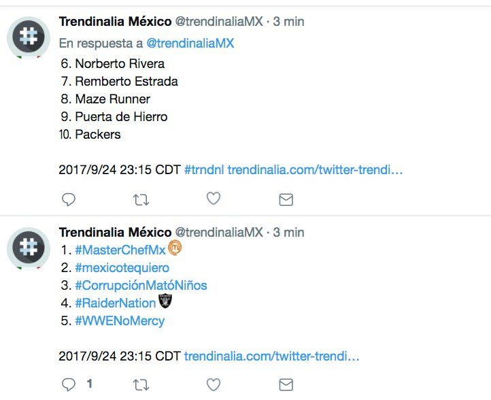Retweet the second tweet with trends 1-5

(x=141, y=385)
